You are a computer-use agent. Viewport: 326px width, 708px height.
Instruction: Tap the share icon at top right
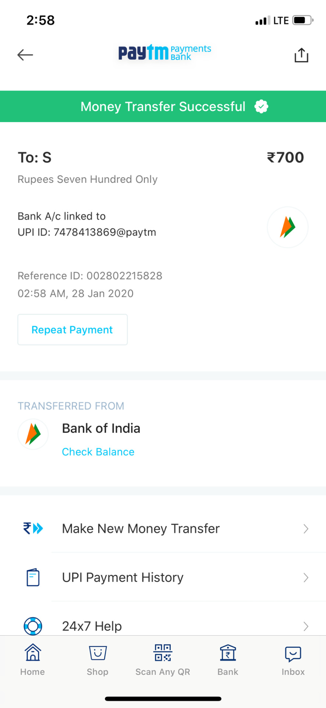pos(301,55)
